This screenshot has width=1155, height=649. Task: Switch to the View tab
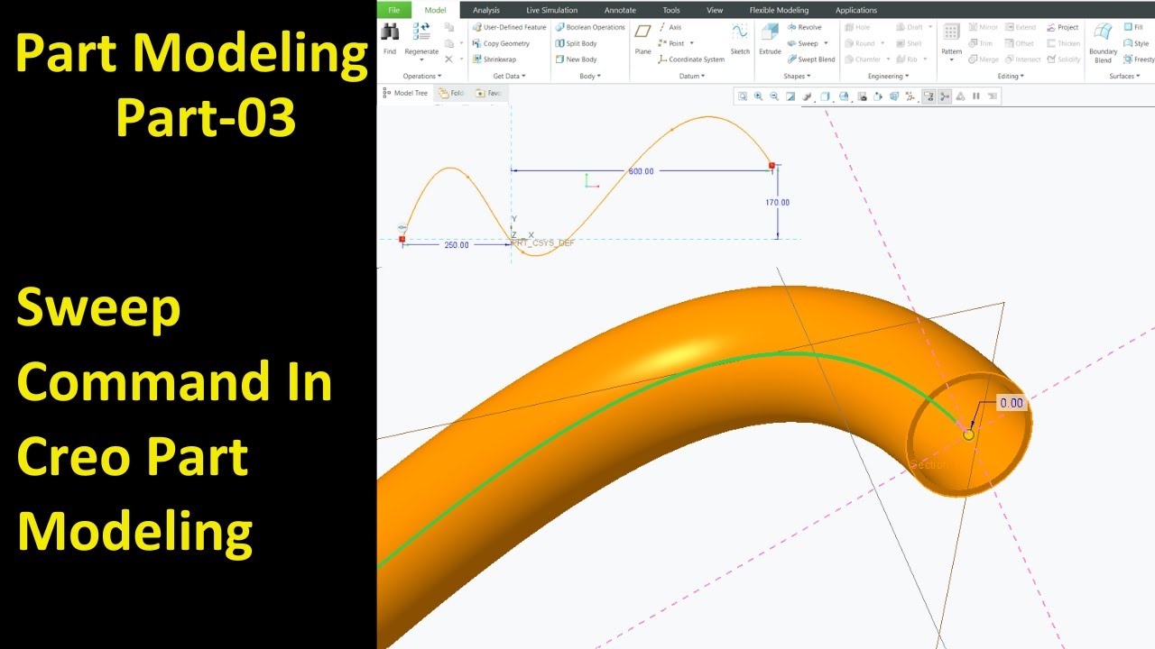[x=715, y=10]
